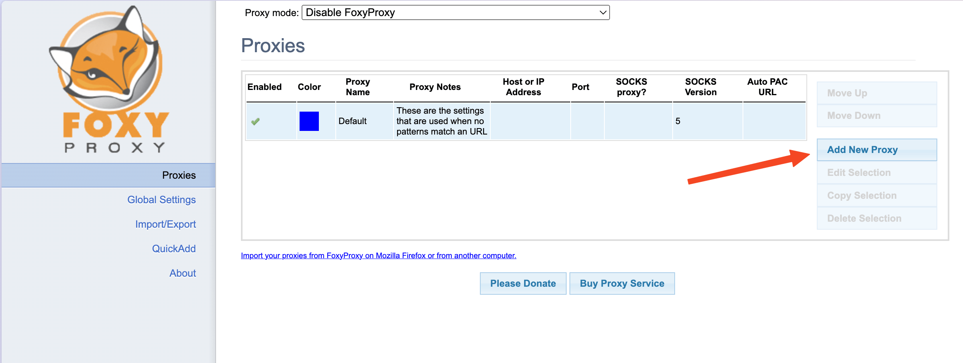Viewport: 963px width, 363px height.
Task: Click the SOCKS Version value 5
Action: pyautogui.click(x=678, y=121)
